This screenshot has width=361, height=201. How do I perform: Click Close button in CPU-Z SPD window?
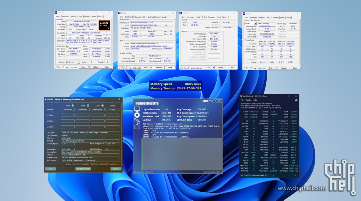click(295, 68)
